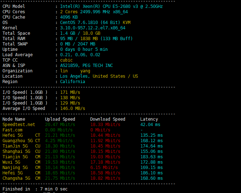Screen dimensions: 241x193
Task: Click the Node Name column header
Action: (14, 119)
